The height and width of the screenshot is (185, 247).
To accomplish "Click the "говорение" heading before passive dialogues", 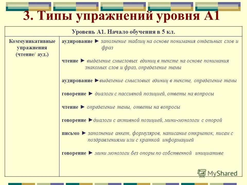I will click(74, 94).
